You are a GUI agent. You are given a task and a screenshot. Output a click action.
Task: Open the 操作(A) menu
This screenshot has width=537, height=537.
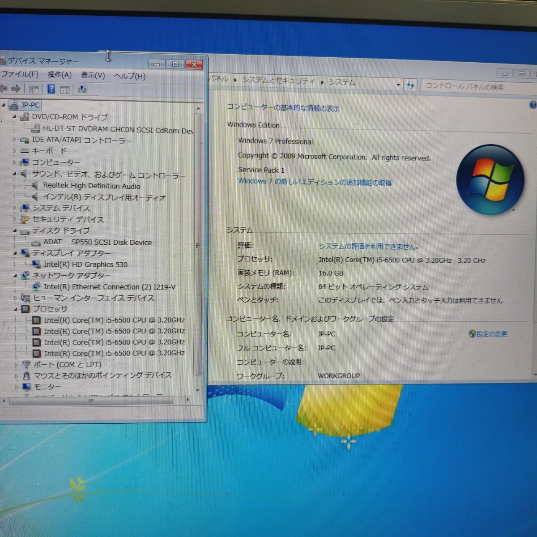(x=60, y=75)
